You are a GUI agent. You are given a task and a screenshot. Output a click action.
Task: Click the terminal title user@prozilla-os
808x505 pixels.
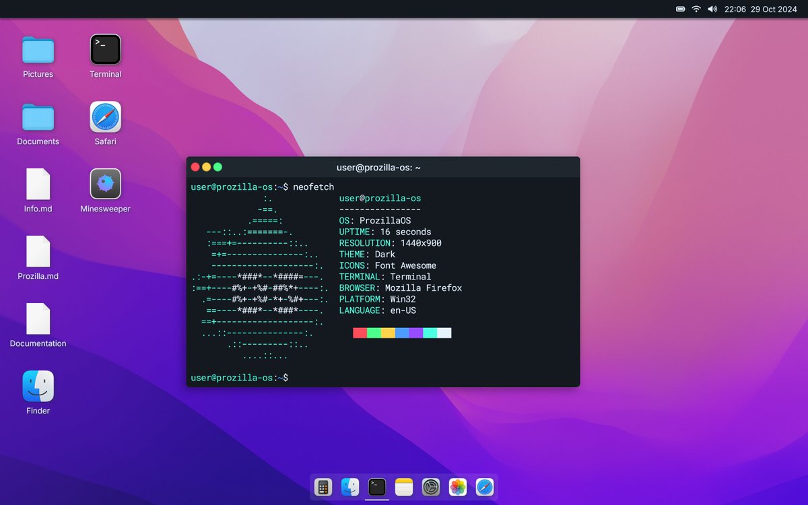coord(378,168)
